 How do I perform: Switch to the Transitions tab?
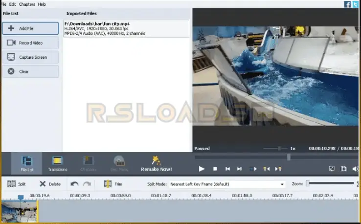tap(57, 164)
